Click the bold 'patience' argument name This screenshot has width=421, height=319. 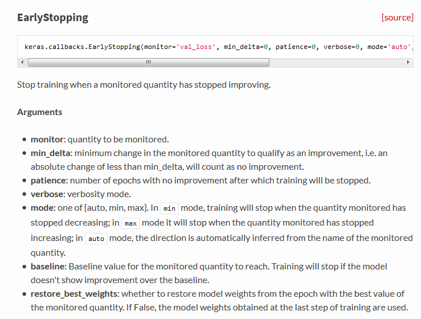(48, 180)
